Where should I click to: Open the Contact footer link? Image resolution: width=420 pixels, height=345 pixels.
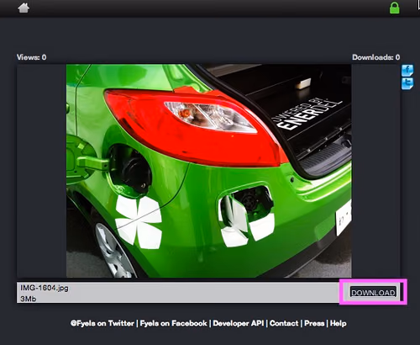pos(284,323)
